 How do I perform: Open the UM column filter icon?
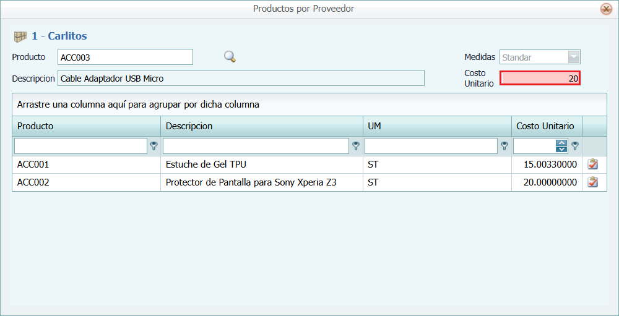point(504,146)
